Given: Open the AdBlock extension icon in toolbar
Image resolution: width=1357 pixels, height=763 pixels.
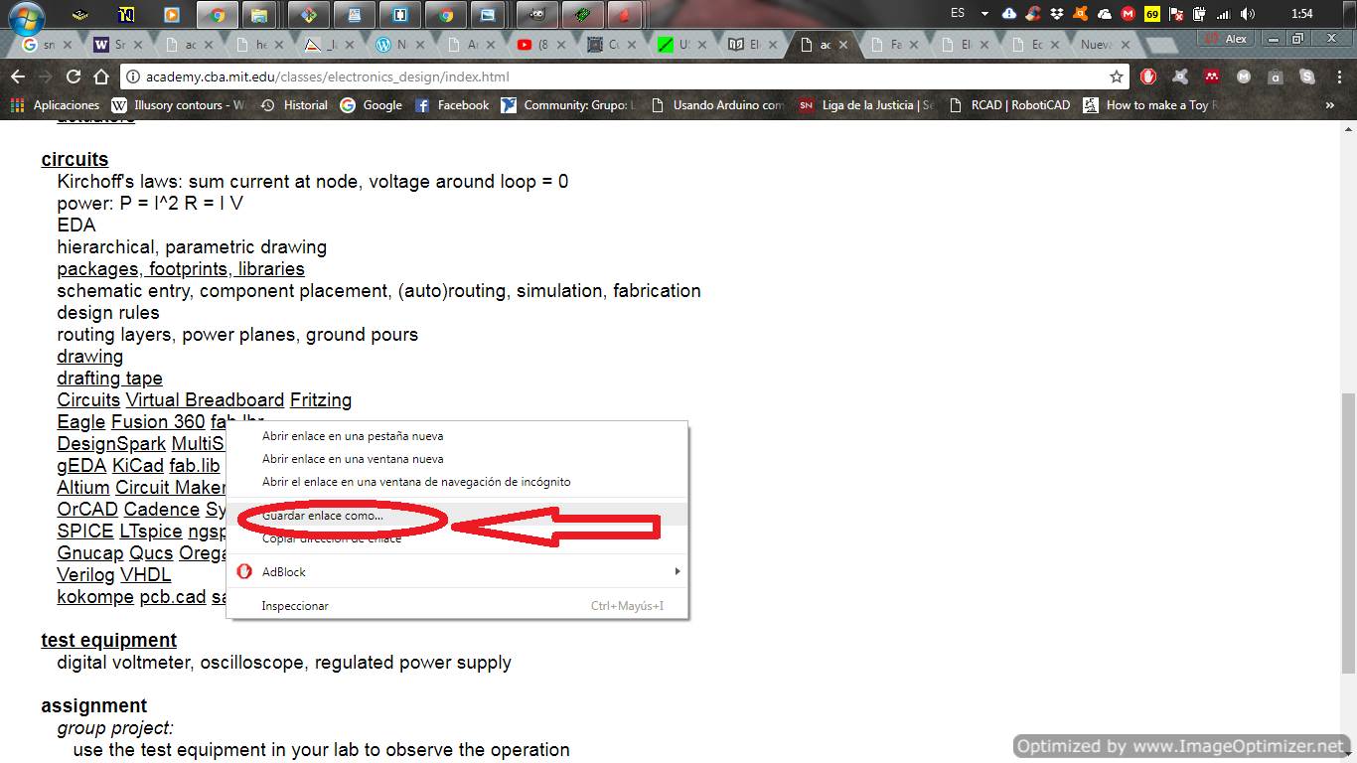Looking at the screenshot, I should 1148,76.
